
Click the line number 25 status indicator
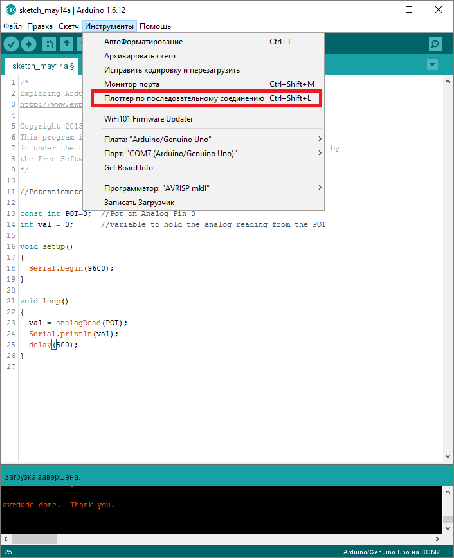8,552
